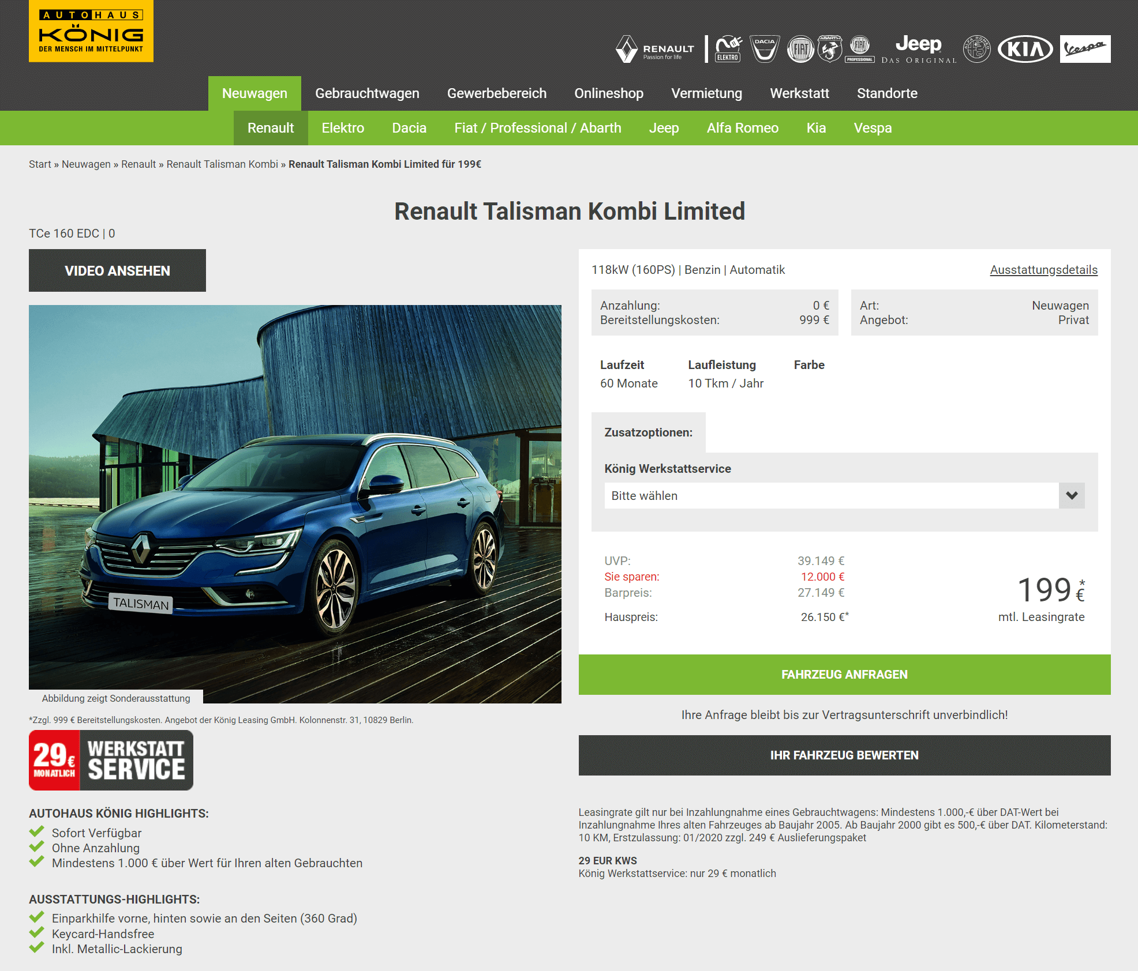Image resolution: width=1138 pixels, height=971 pixels.
Task: Click the round Fiat logo
Action: (x=800, y=49)
